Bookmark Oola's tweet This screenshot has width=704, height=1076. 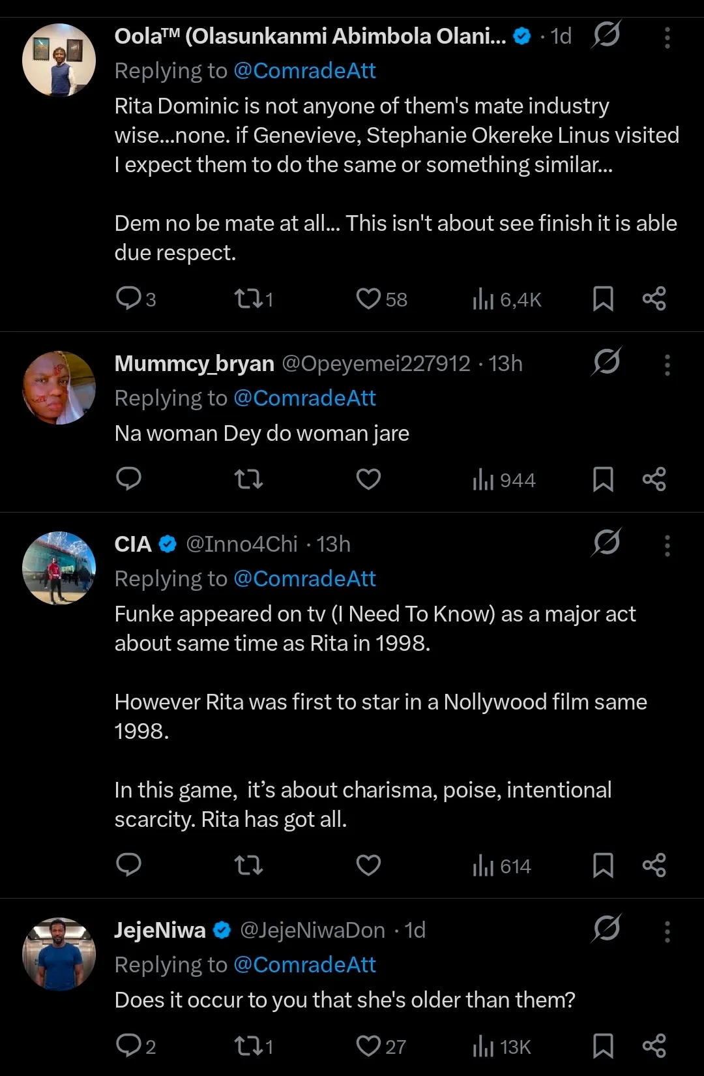point(603,299)
